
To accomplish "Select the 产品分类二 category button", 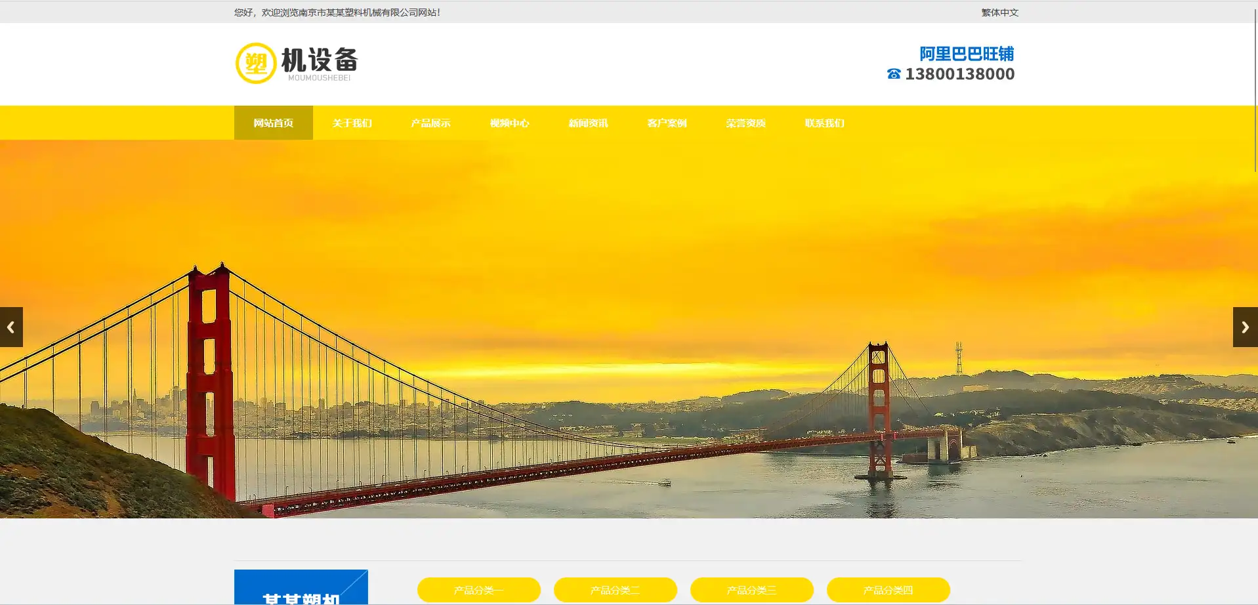I will point(615,590).
